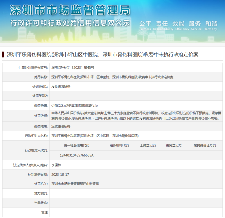
Task: Select the text 价格(含行政事业性收费)违法行为
Action: point(74,105)
